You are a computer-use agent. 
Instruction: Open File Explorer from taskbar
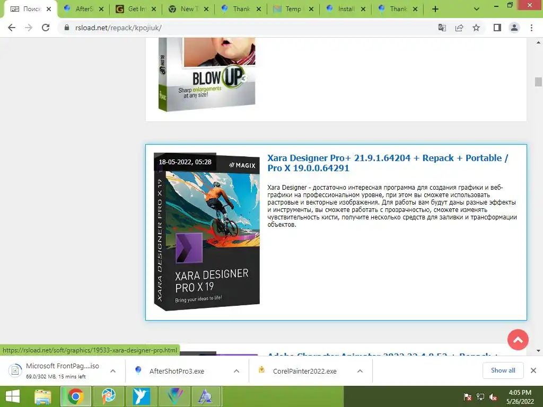(x=43, y=396)
